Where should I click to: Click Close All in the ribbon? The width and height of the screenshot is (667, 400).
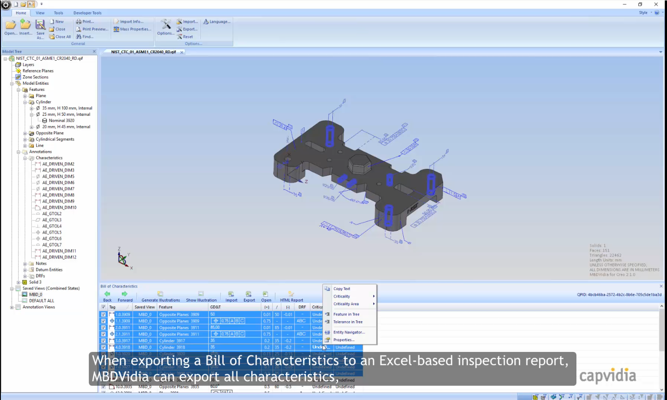pos(60,37)
